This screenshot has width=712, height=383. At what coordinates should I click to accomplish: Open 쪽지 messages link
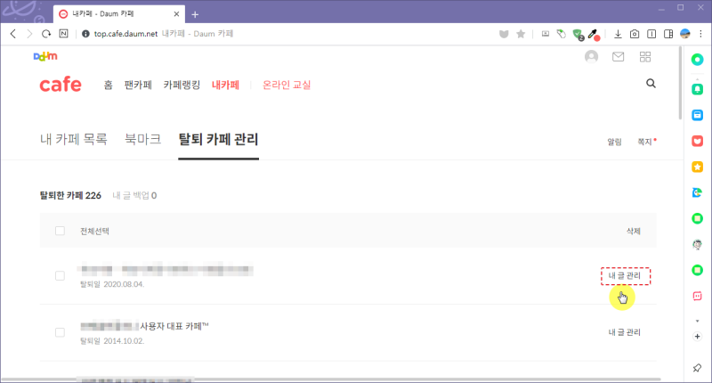coord(644,142)
